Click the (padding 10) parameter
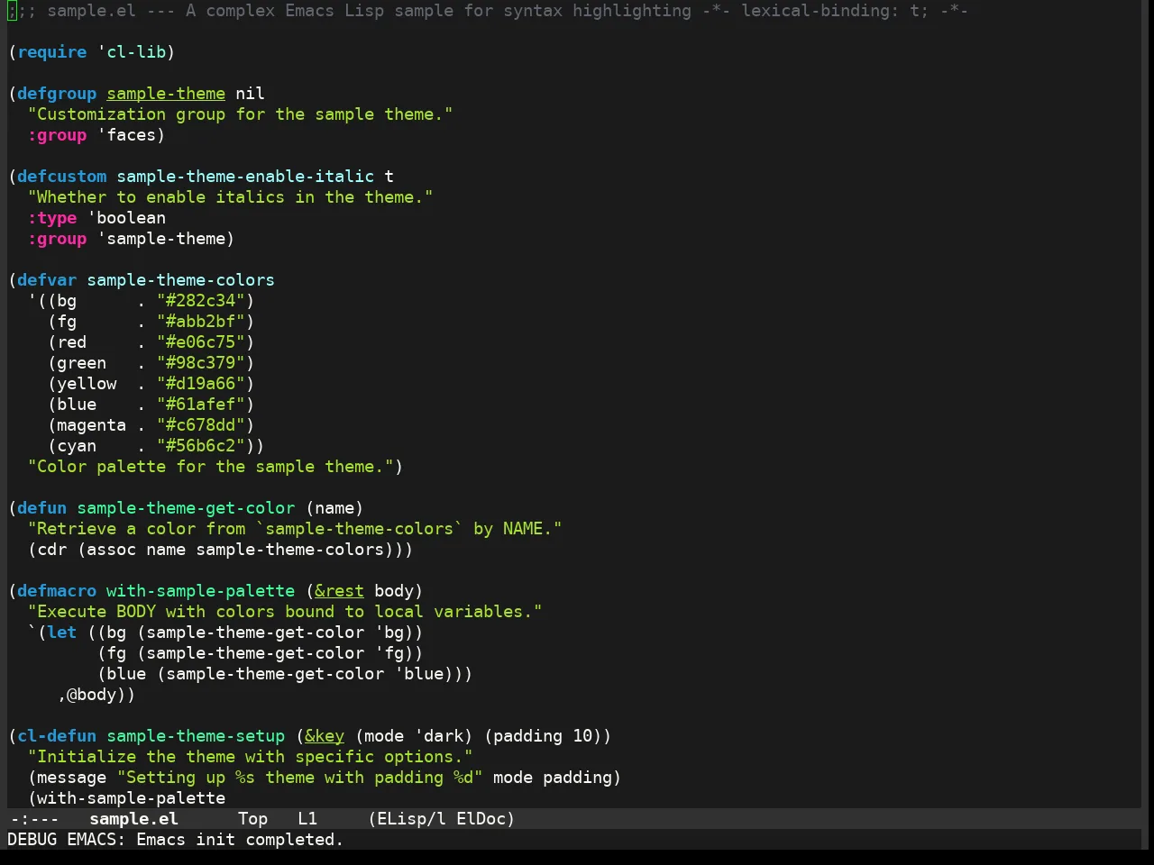This screenshot has width=1154, height=865. 544,736
